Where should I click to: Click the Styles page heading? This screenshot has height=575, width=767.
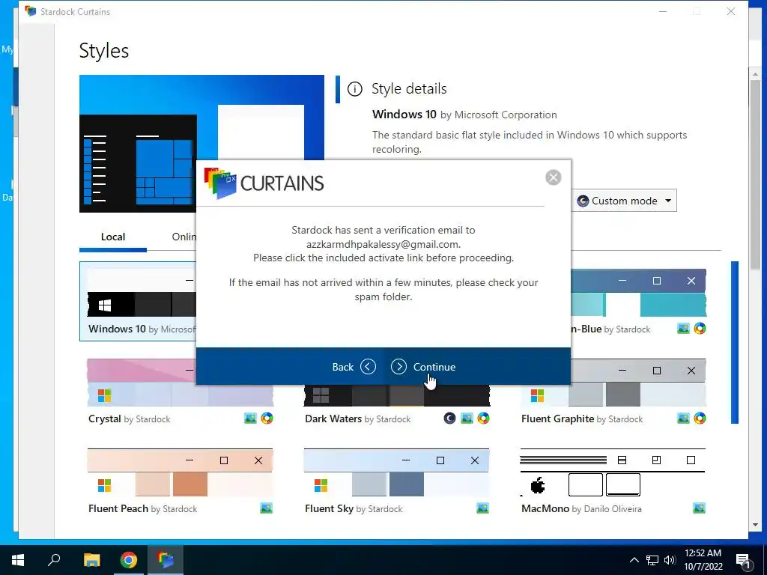(104, 51)
